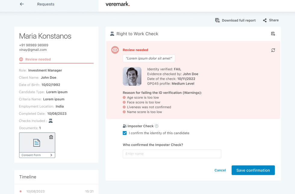
Task: Open the Requests section in the top bar
Action: pyautogui.click(x=45, y=4)
